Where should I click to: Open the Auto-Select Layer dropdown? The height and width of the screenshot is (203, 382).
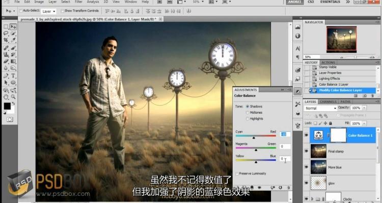tap(48, 11)
